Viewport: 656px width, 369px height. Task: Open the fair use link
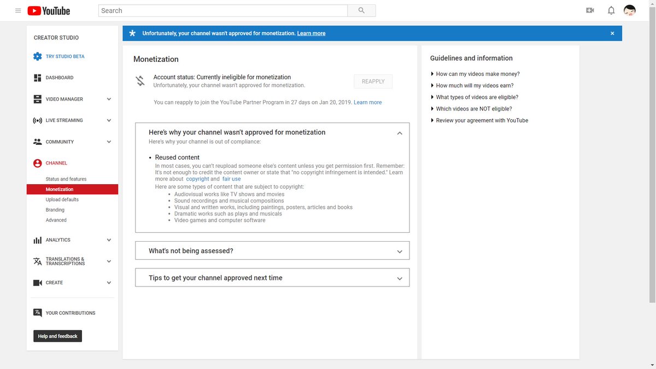pos(231,179)
